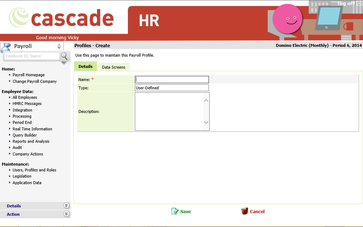Image resolution: width=363 pixels, height=227 pixels.
Task: Click the Payroll module icon
Action: click(x=6, y=48)
